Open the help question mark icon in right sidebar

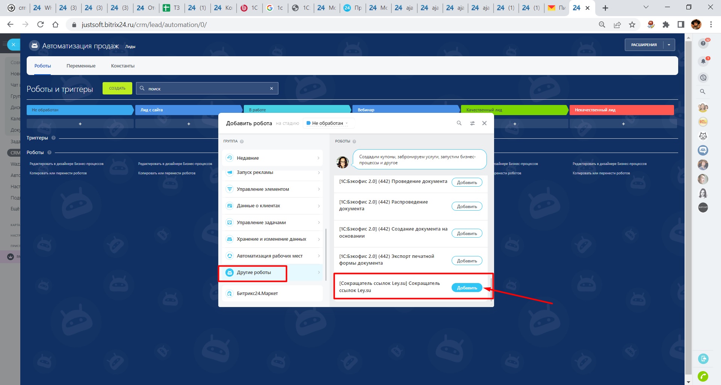pos(703,43)
